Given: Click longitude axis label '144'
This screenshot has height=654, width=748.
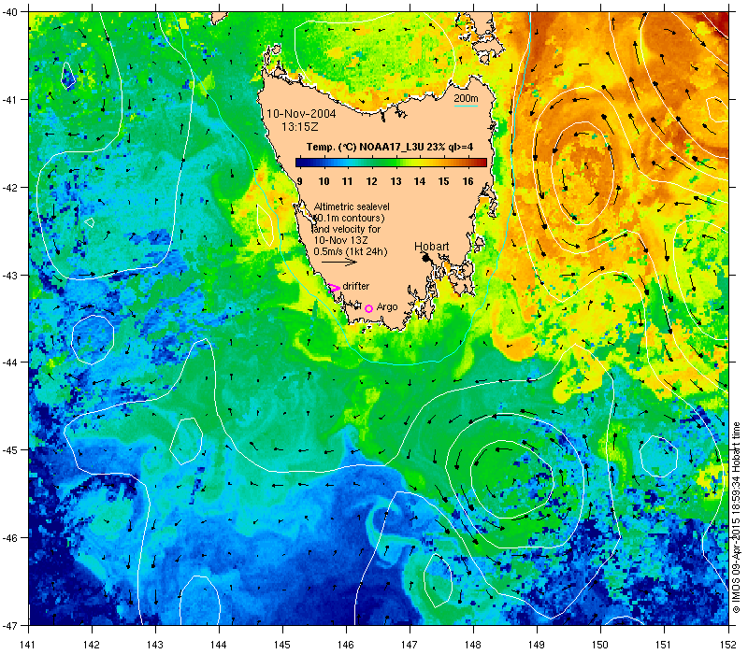Looking at the screenshot, I should pos(219,645).
